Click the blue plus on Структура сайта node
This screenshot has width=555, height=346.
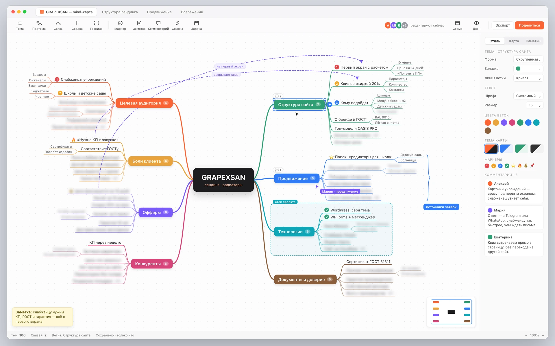330,104
